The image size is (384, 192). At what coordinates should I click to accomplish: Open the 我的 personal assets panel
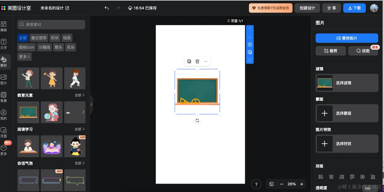(x=4, y=114)
